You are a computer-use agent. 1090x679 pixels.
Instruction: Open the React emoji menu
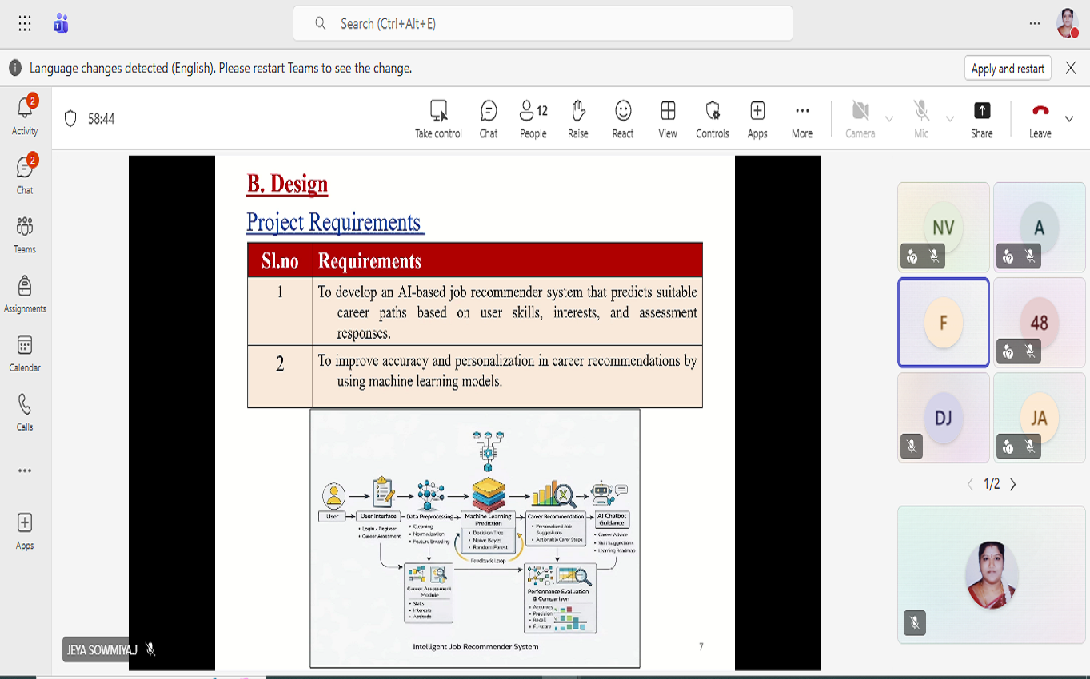coord(623,119)
